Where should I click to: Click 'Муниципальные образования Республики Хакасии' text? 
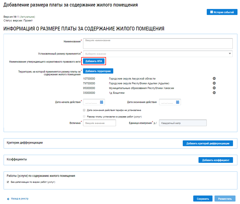(141, 88)
